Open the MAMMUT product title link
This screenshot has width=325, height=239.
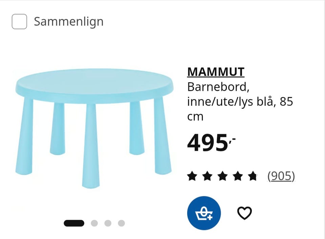point(216,72)
